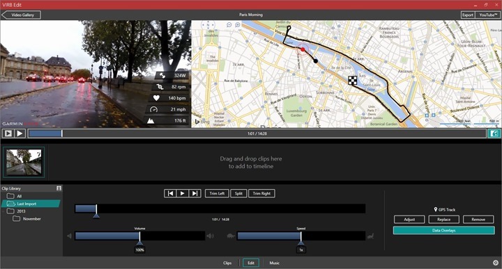
Task: Click the 324W power overlay
Action: click(x=172, y=75)
